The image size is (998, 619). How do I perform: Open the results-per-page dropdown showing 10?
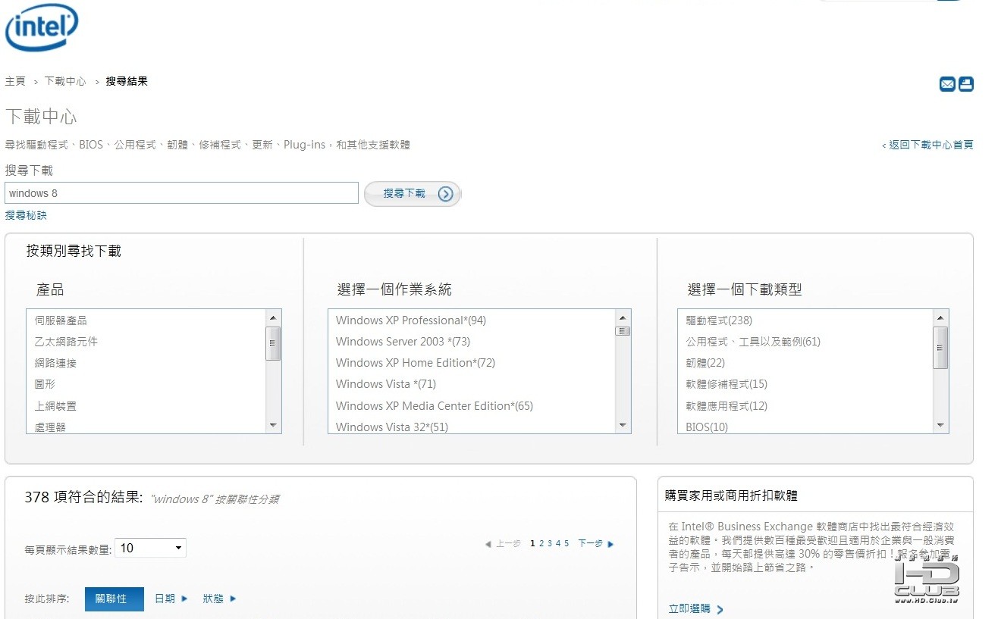[x=150, y=548]
